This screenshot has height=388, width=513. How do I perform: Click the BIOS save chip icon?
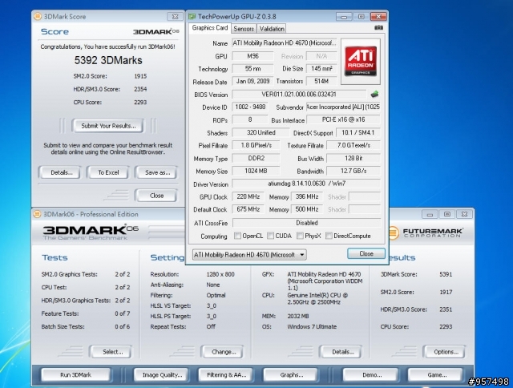click(x=374, y=95)
